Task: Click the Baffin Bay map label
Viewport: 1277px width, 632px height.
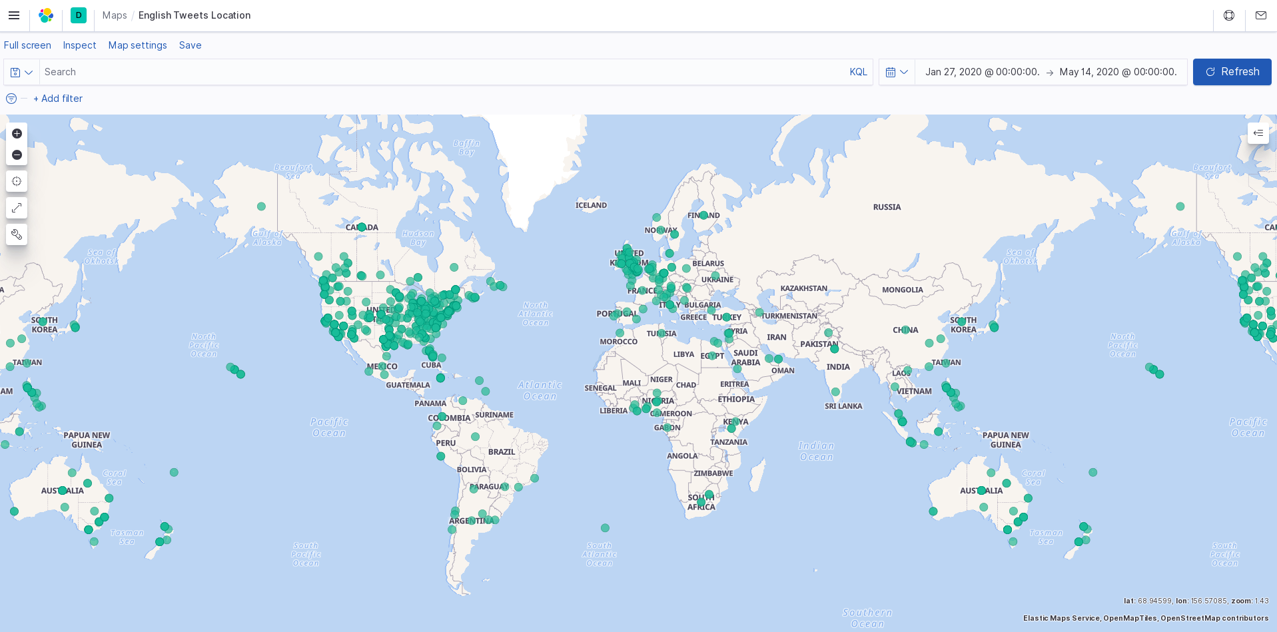Action: (466, 147)
